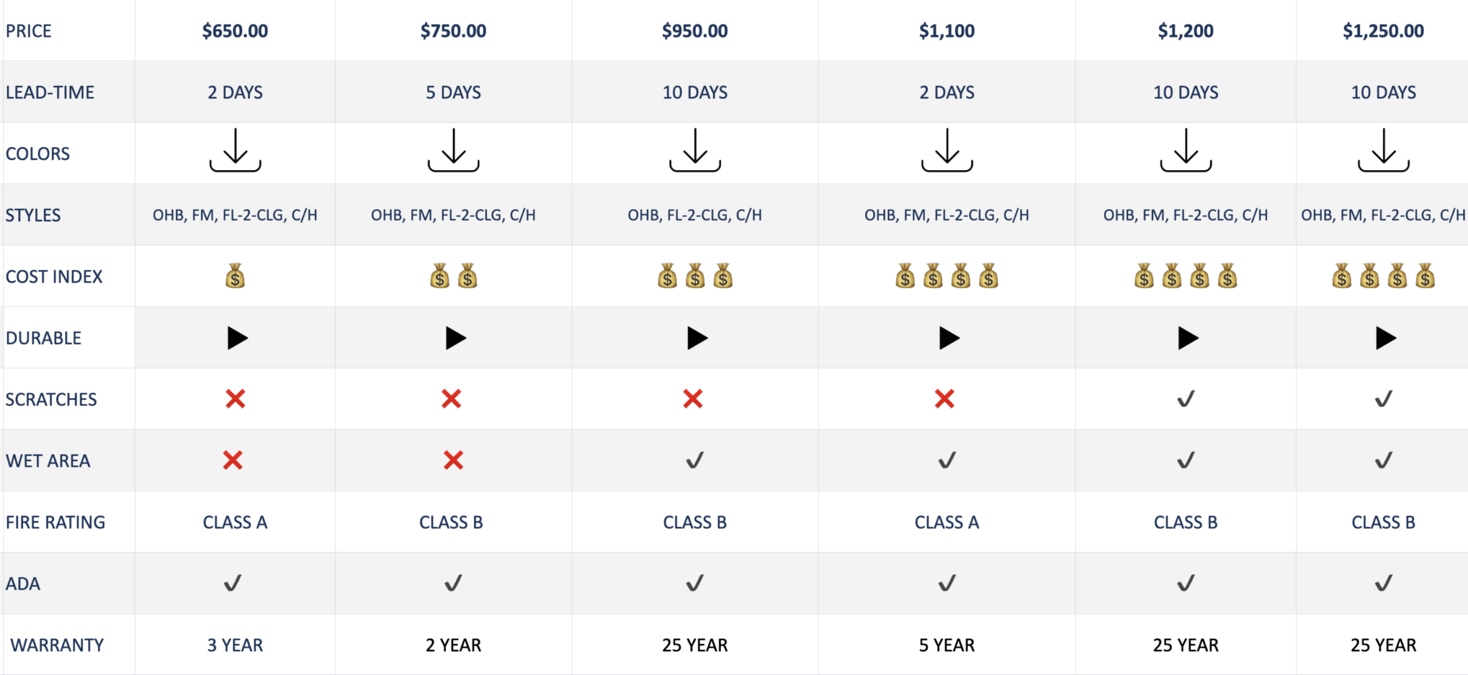1468x675 pixels.
Task: Play the durable video for $950.00 option
Action: point(697,338)
